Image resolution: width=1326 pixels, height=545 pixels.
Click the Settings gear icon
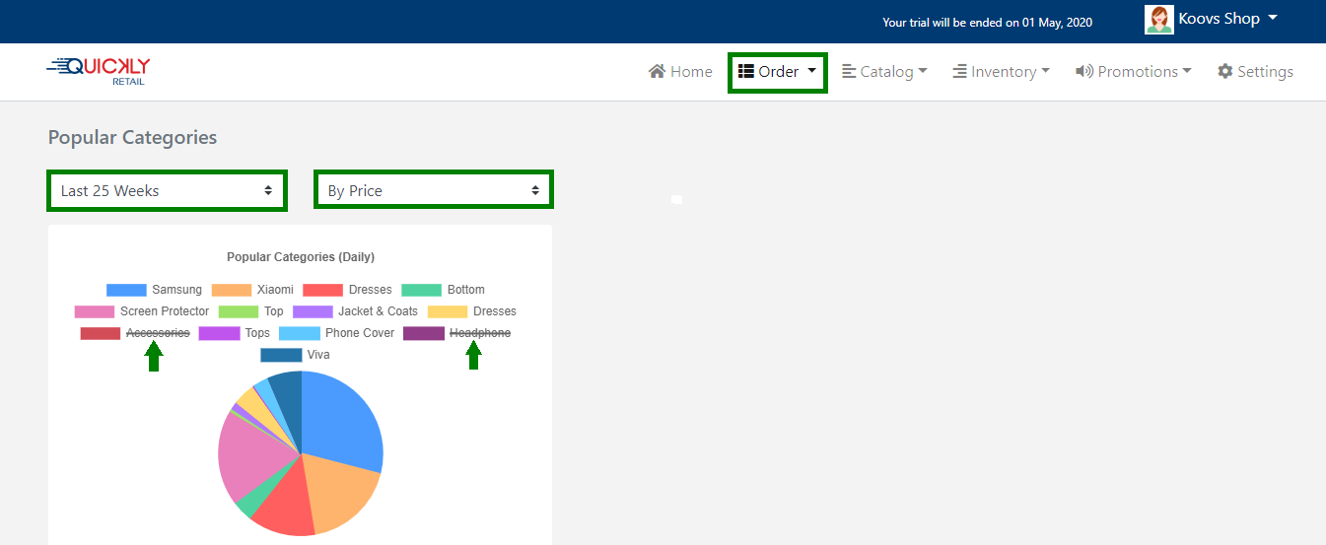(x=1225, y=71)
